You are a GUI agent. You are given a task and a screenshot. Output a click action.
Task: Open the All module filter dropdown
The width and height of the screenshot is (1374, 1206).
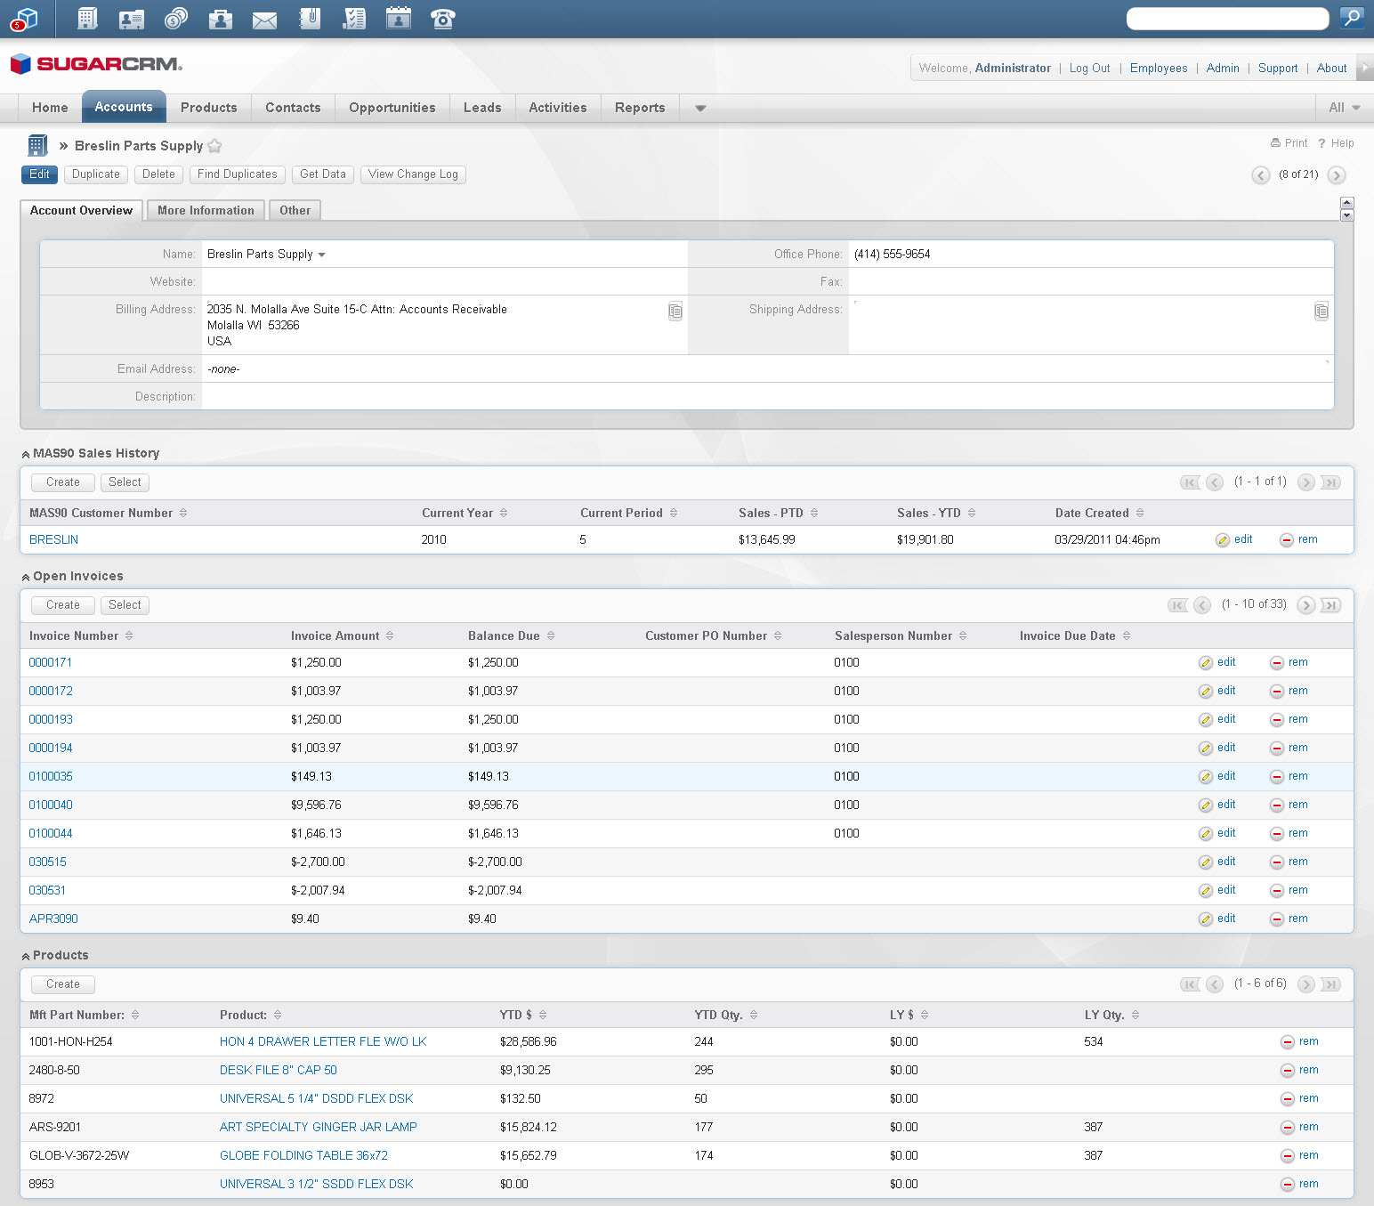point(1344,108)
